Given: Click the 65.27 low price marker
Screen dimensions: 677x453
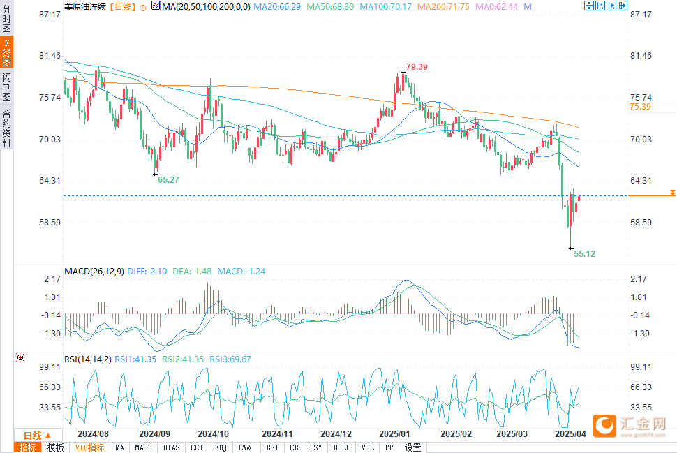Looking at the screenshot, I should [168, 179].
